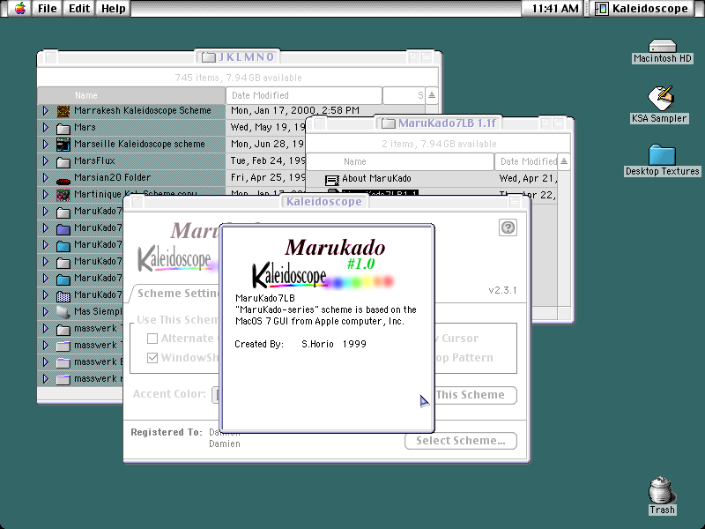Expand the Mas Siempl row triangle
705x529 pixels.
coord(46,311)
